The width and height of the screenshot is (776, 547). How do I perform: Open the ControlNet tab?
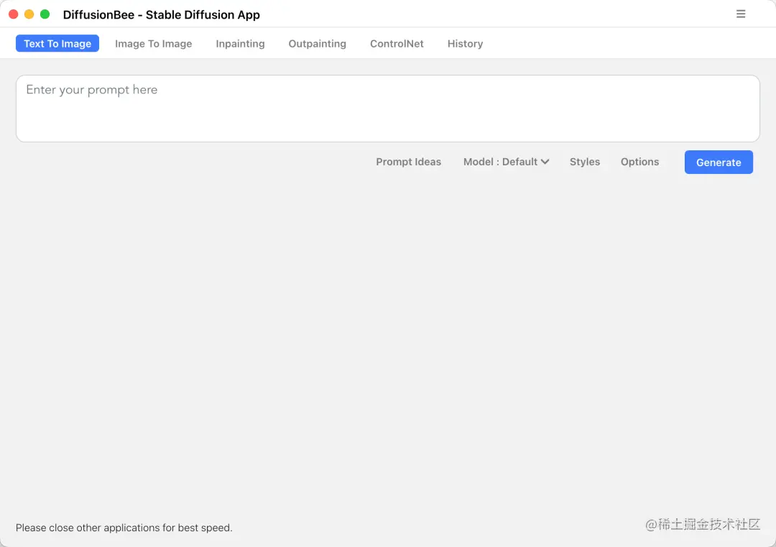pyautogui.click(x=397, y=44)
